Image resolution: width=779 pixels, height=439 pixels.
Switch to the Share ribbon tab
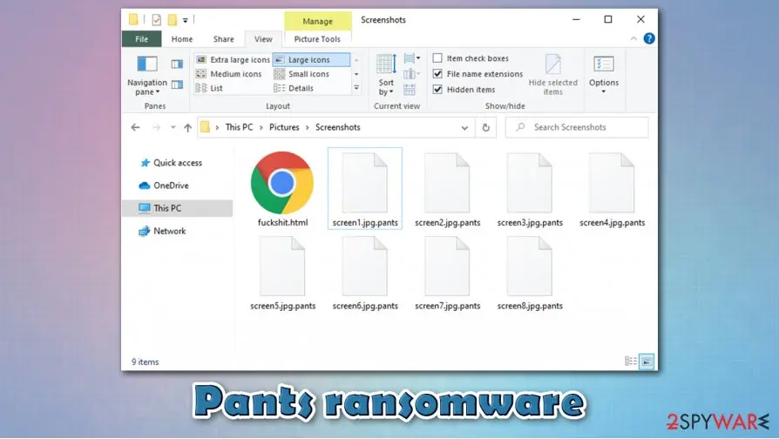point(224,39)
